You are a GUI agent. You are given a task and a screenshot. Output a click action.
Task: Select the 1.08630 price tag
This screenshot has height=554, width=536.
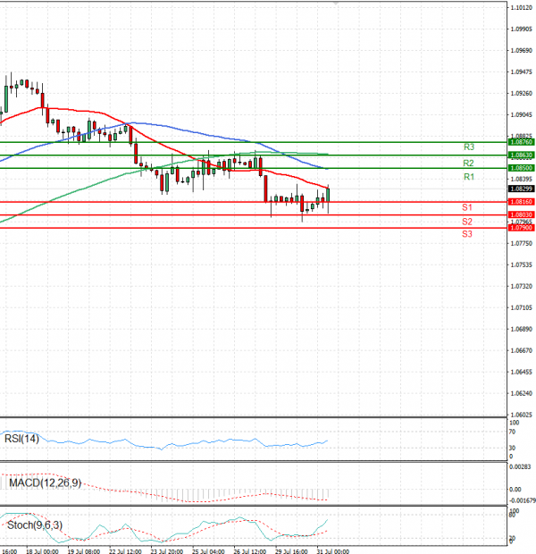coord(521,155)
